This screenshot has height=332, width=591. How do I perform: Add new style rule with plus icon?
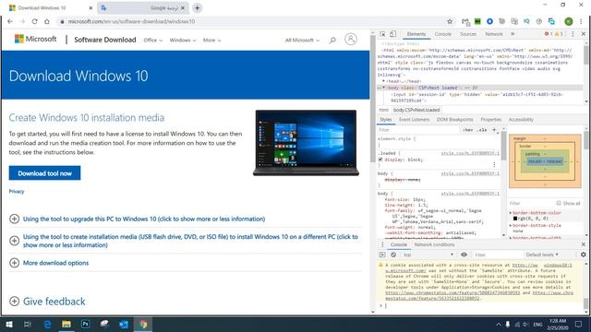pos(494,130)
